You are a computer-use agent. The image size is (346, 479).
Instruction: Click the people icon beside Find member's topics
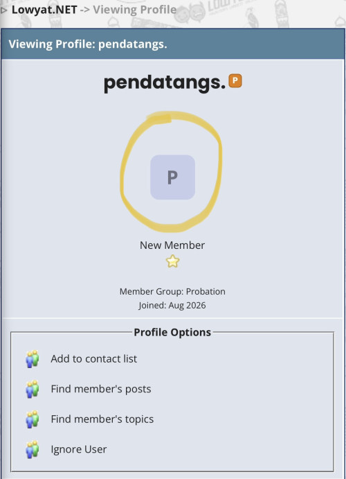33,419
